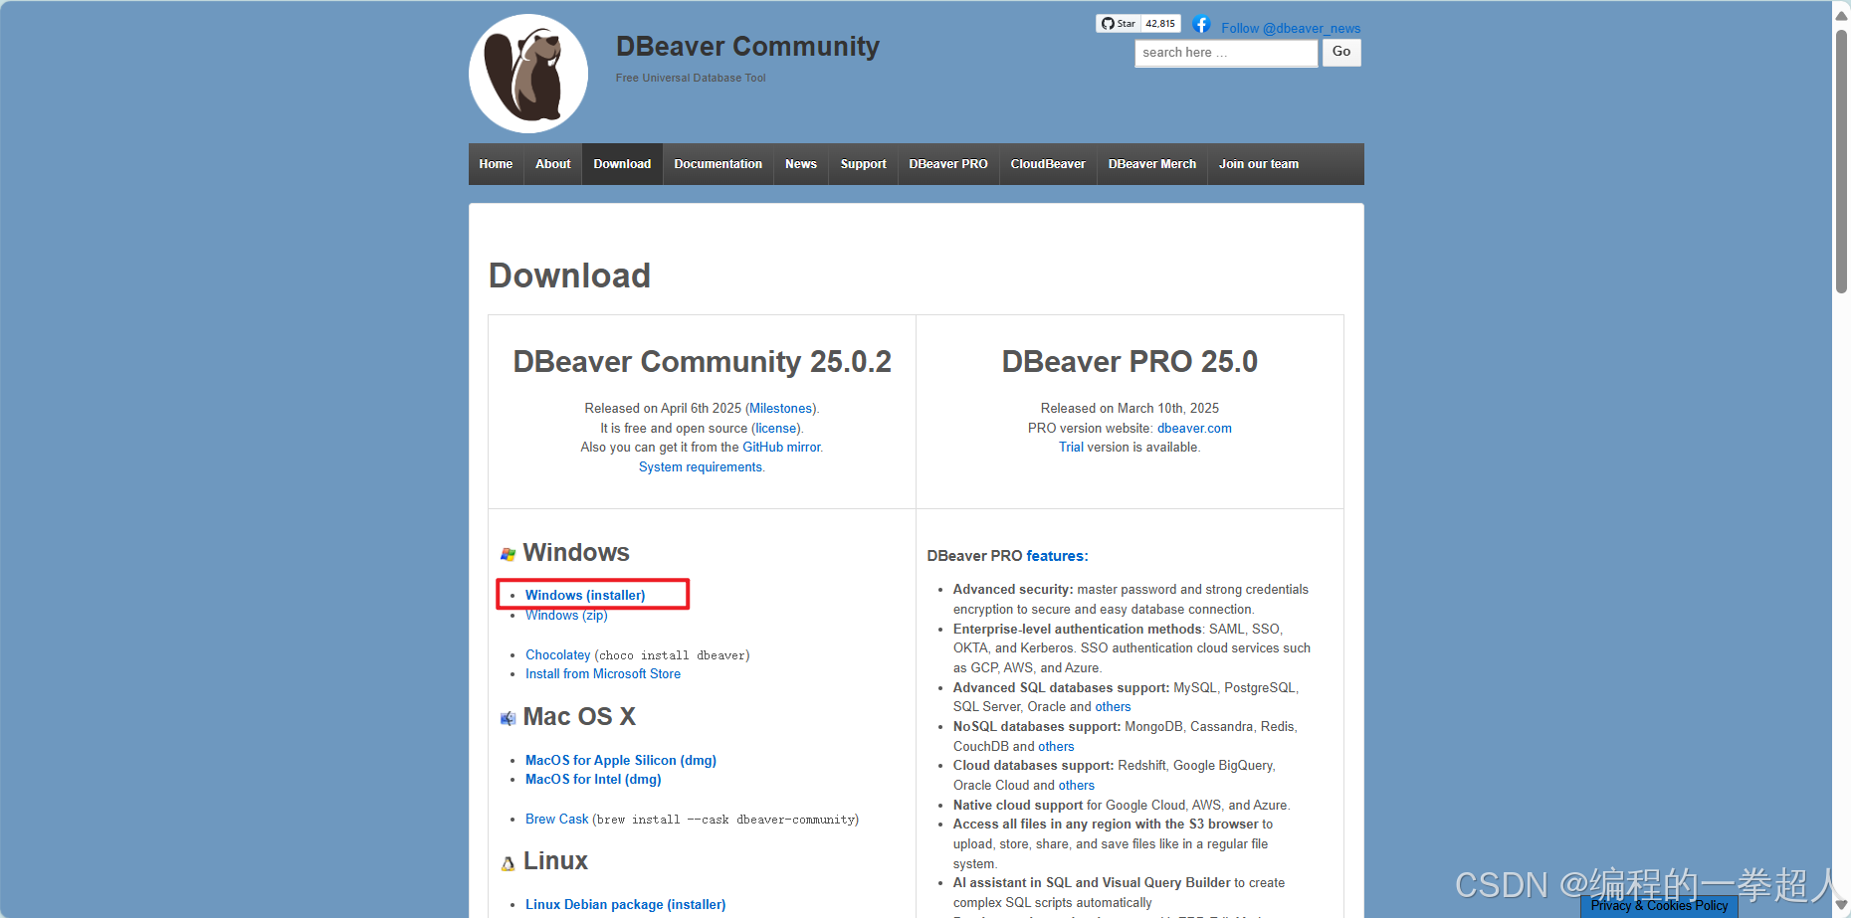Image resolution: width=1851 pixels, height=918 pixels.
Task: Open the others link after Oracle
Action: 1113,707
